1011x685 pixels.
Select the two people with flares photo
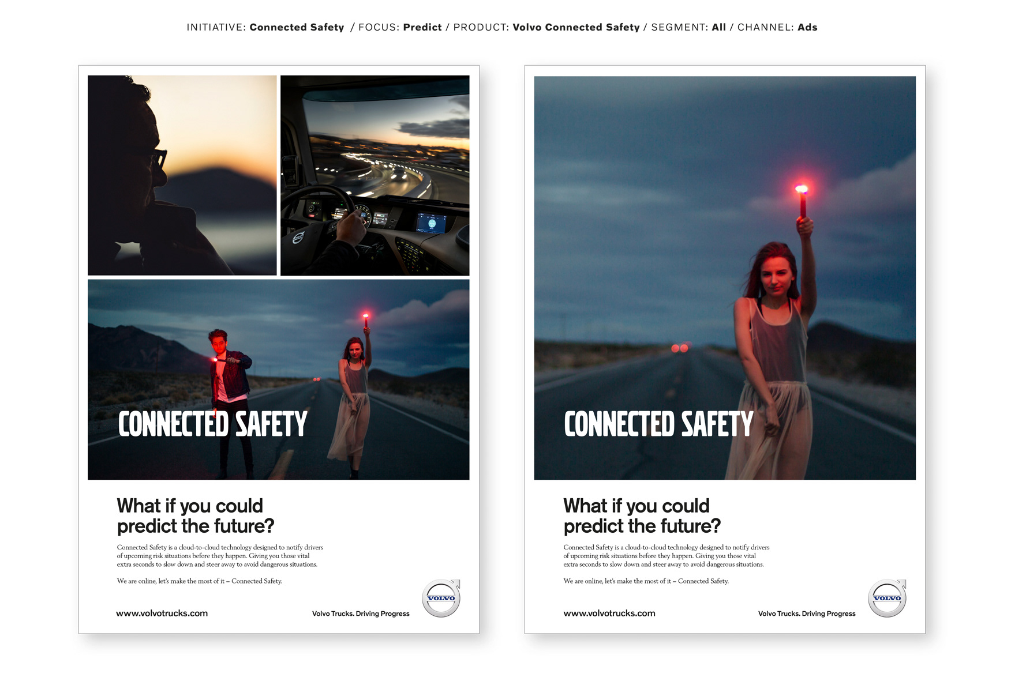click(x=279, y=379)
